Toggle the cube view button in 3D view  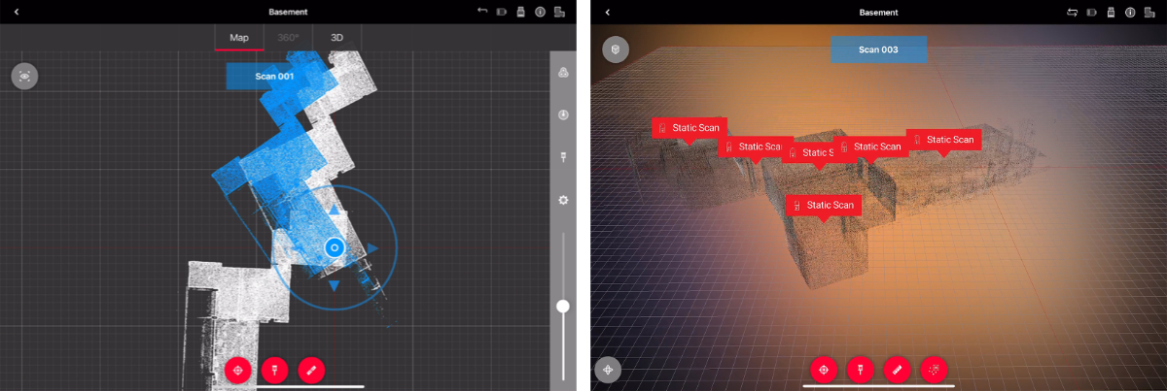click(616, 49)
